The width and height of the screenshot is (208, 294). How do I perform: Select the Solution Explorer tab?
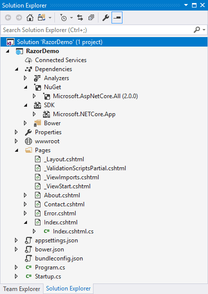point(68,288)
